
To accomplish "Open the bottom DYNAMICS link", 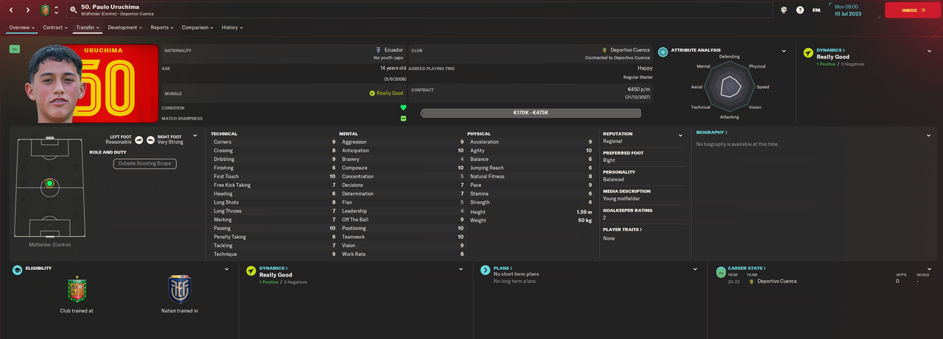I will 273,268.
